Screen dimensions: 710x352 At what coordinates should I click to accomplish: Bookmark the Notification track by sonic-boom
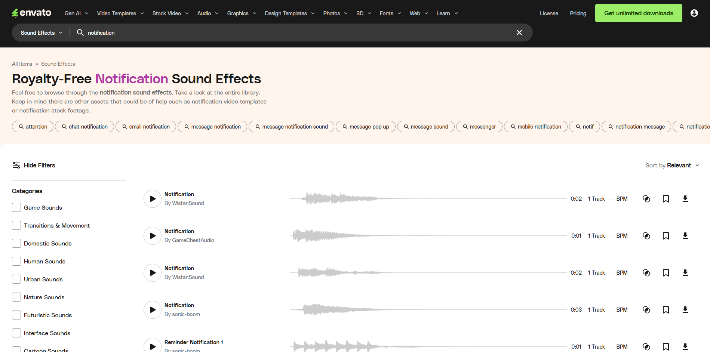click(x=666, y=309)
